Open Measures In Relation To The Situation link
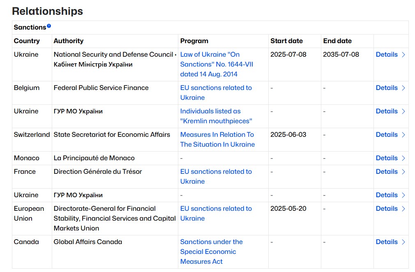415x272 pixels. [217, 139]
